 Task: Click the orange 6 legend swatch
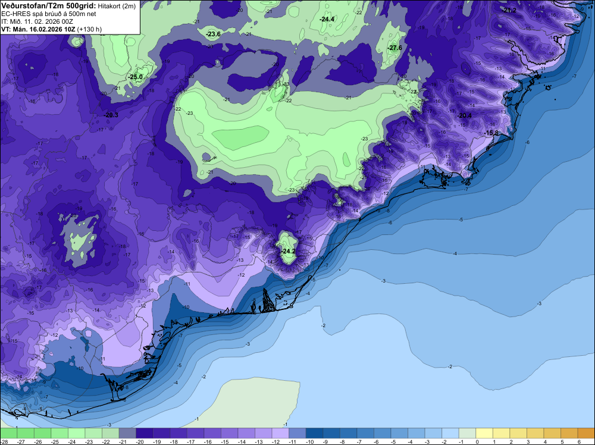[x=586, y=433]
